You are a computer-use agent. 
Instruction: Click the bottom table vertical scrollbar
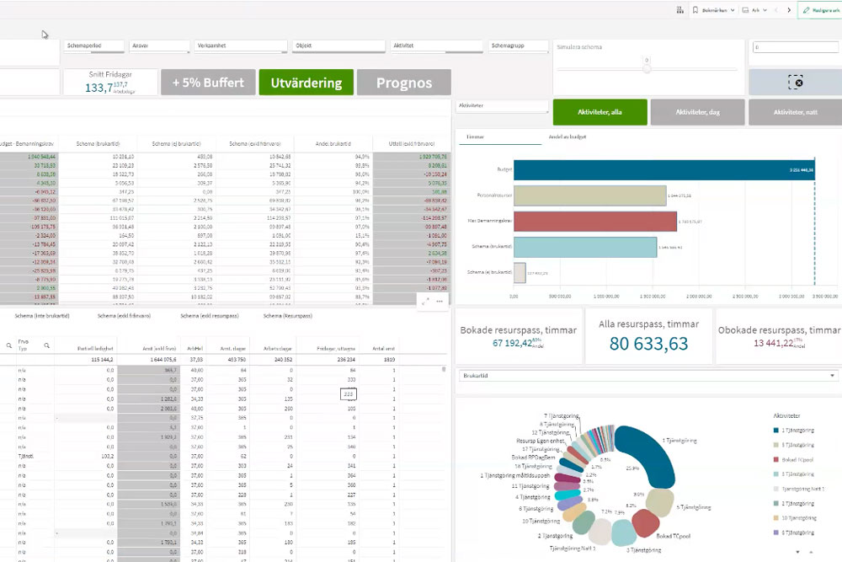444,370
